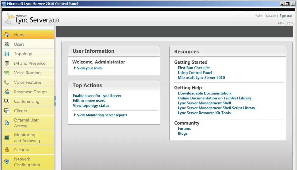
Task: Click version number 4.0.7577.0
Action: [285, 23]
